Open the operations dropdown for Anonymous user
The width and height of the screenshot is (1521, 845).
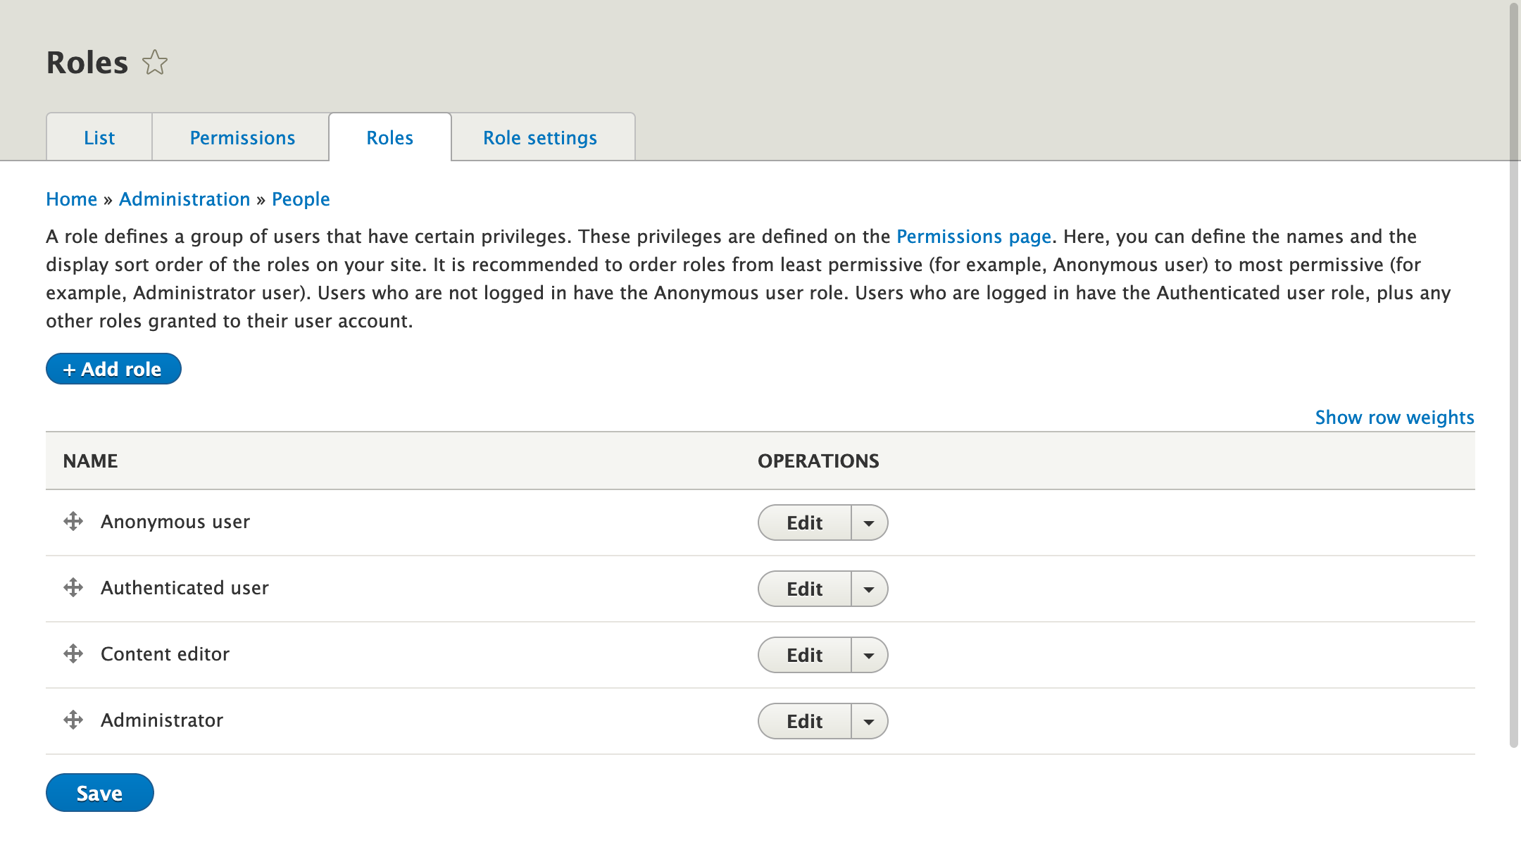click(x=870, y=522)
